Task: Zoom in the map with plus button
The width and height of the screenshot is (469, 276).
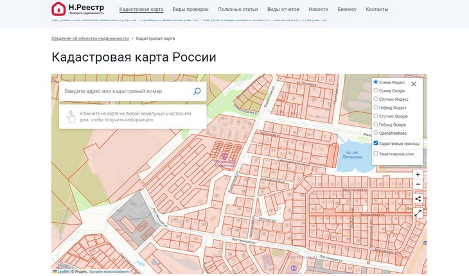Action: point(418,175)
